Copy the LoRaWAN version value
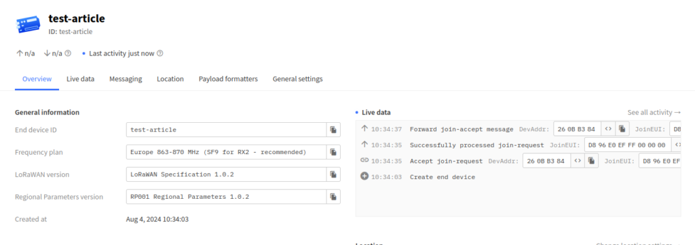The image size is (695, 245). pos(333,174)
